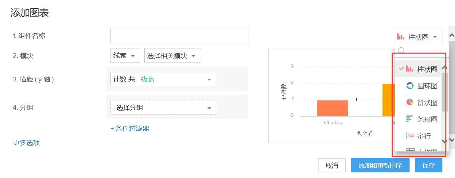Open the 选择相关模块 dropdown

(173, 56)
